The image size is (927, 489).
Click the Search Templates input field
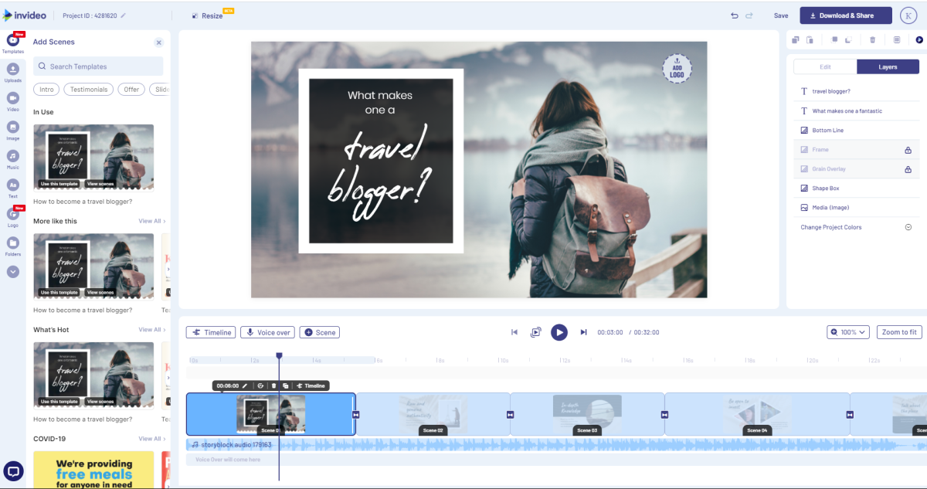pos(98,66)
